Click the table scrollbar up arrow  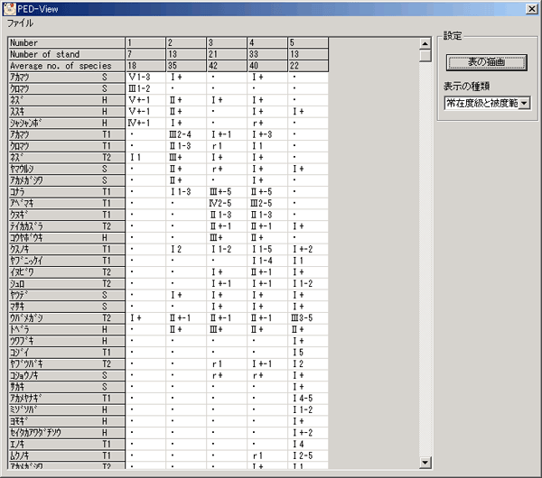(x=425, y=42)
